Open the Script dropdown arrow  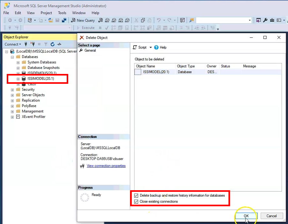[x=151, y=47]
